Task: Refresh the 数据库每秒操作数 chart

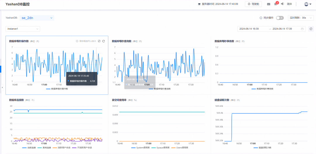Action: 104,41
